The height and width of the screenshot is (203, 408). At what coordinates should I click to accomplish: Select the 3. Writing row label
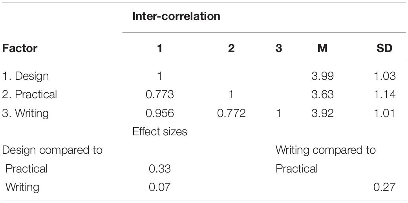[26, 113]
